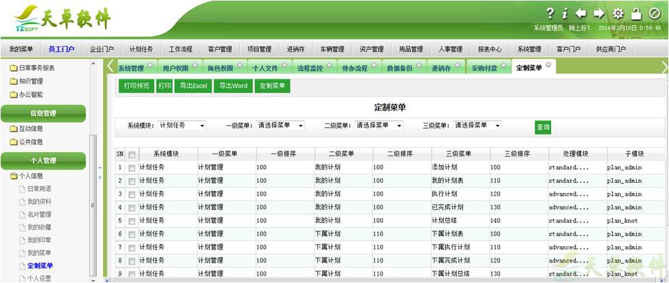Screen dimensions: 669x283
Task: Select 我的收藏 in the sidebar tree
Action: pos(40,227)
